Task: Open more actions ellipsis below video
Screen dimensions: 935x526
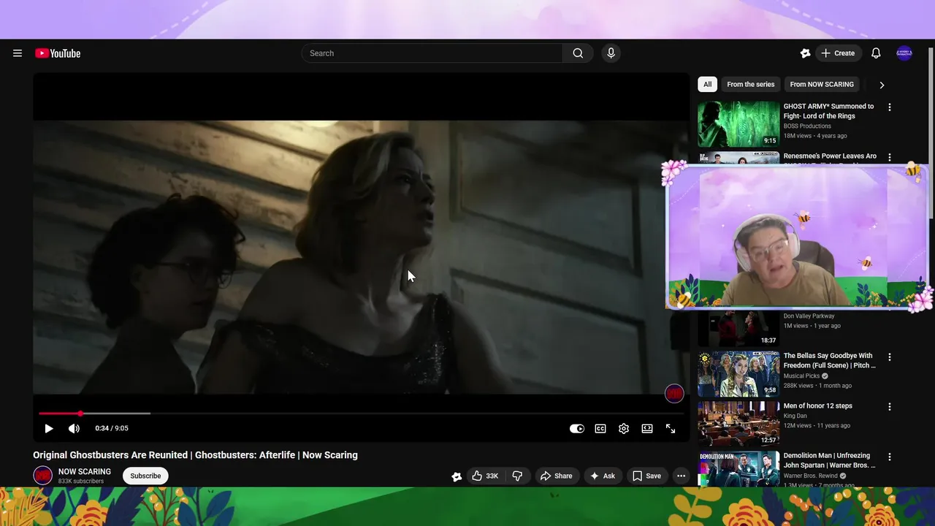Action: click(x=681, y=476)
